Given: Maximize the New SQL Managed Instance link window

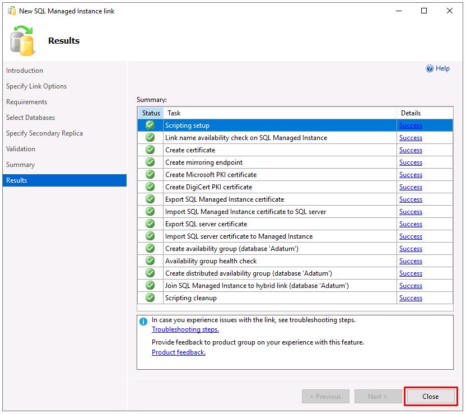Looking at the screenshot, I should [x=424, y=11].
